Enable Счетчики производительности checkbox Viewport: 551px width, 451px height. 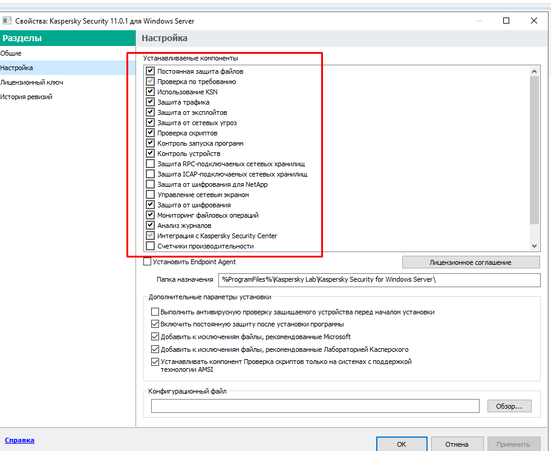pos(150,246)
